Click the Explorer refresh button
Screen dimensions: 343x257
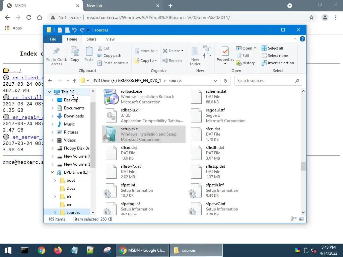tap(225, 81)
